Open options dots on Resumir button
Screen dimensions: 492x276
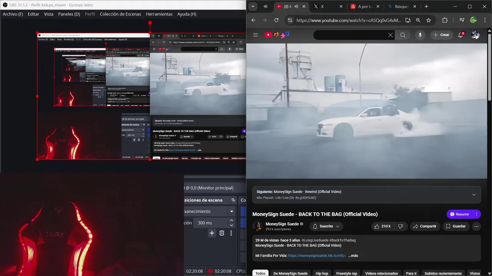[477, 214]
